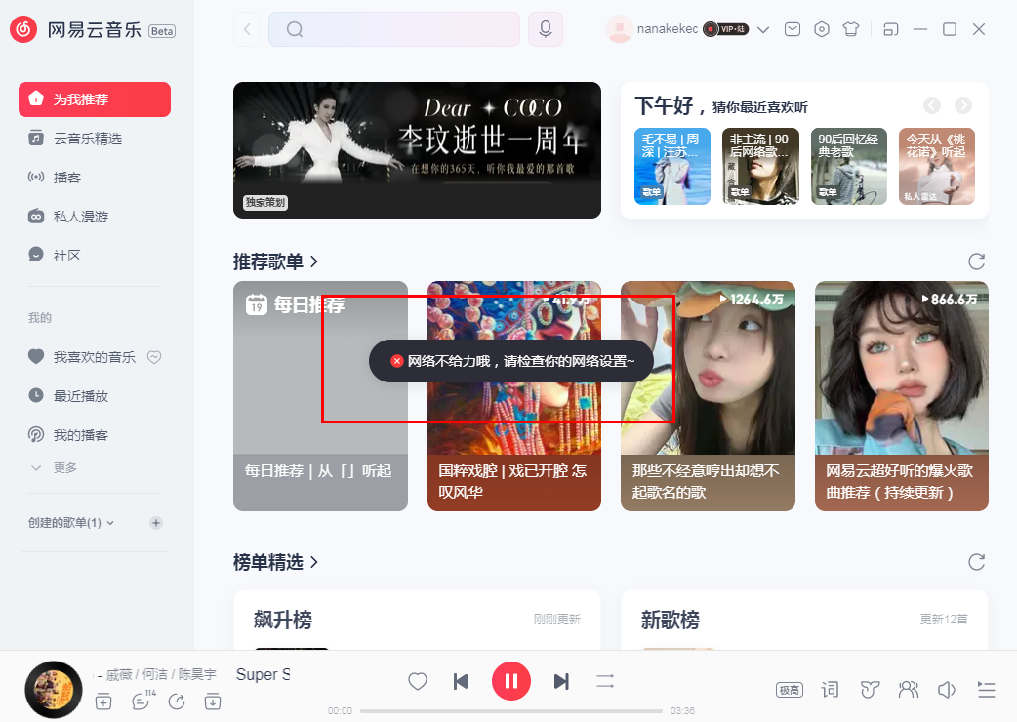Switch to mini-player mode icon
This screenshot has height=722, width=1017.
pyautogui.click(x=889, y=29)
